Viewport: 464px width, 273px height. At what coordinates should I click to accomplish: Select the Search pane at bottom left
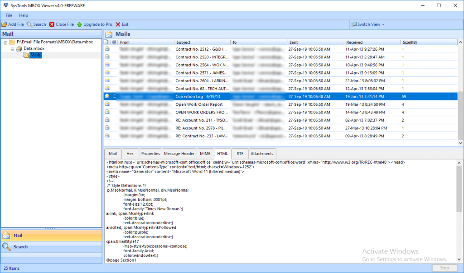[51, 247]
